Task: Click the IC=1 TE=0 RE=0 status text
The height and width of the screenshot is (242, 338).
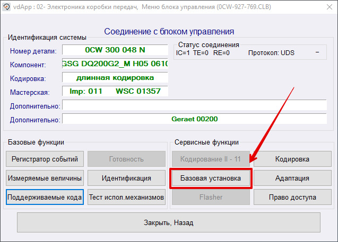Action: [x=203, y=53]
